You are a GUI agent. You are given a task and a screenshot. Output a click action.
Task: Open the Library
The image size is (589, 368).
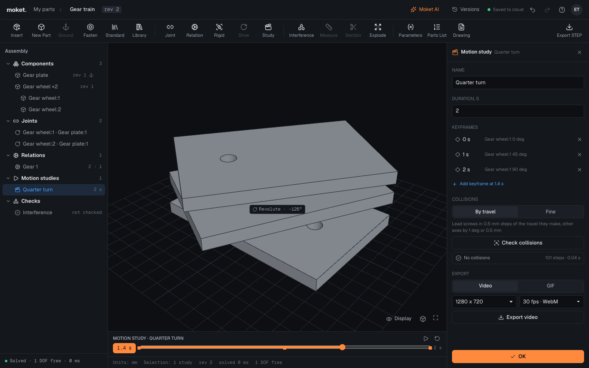(139, 31)
